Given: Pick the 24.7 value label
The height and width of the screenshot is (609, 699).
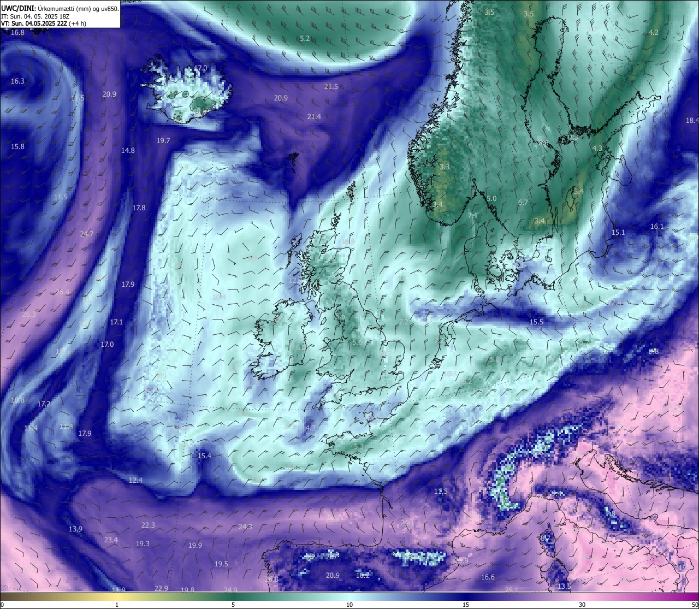Looking at the screenshot, I should coord(86,234).
